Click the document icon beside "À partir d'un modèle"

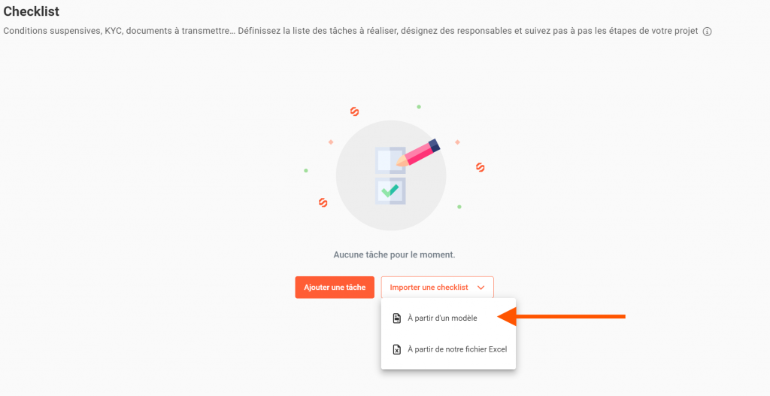(x=397, y=318)
